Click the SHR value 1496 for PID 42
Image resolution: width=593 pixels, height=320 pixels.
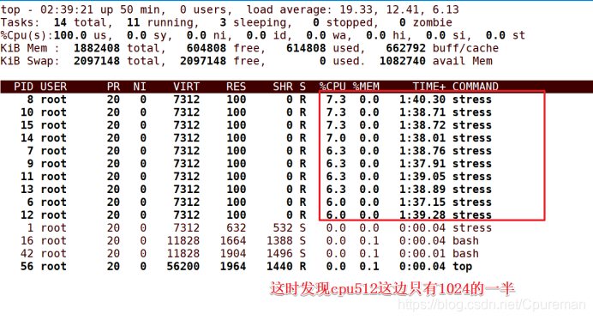pyautogui.click(x=279, y=254)
